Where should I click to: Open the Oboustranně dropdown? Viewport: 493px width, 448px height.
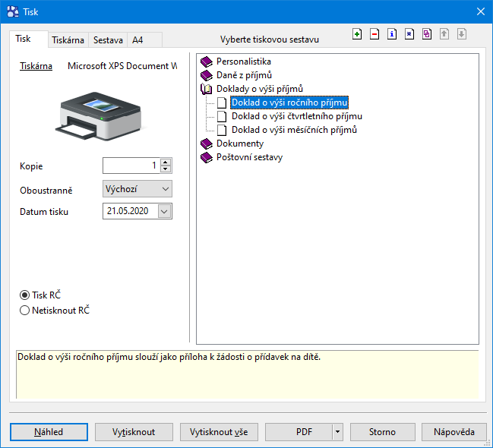click(x=137, y=189)
